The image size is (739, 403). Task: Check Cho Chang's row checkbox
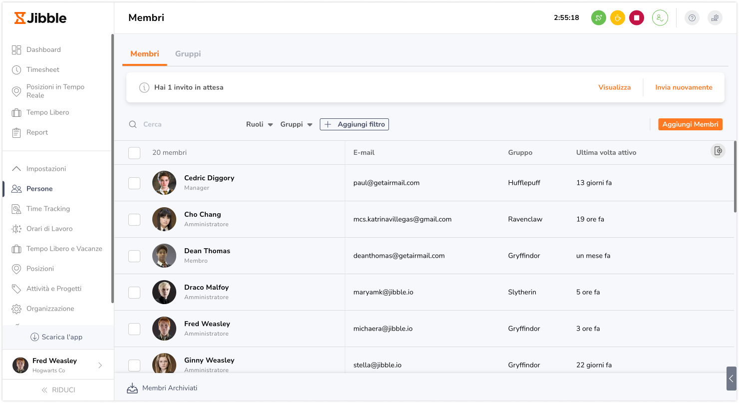point(134,220)
